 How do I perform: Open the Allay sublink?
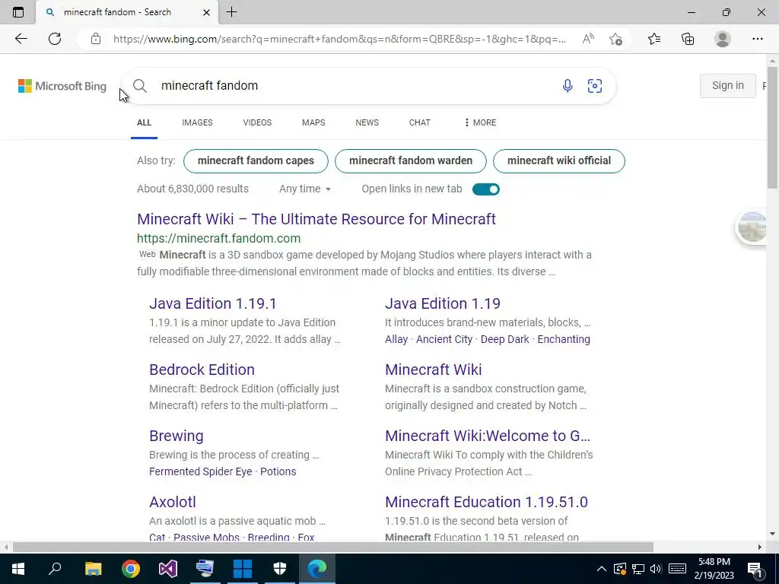(x=396, y=339)
